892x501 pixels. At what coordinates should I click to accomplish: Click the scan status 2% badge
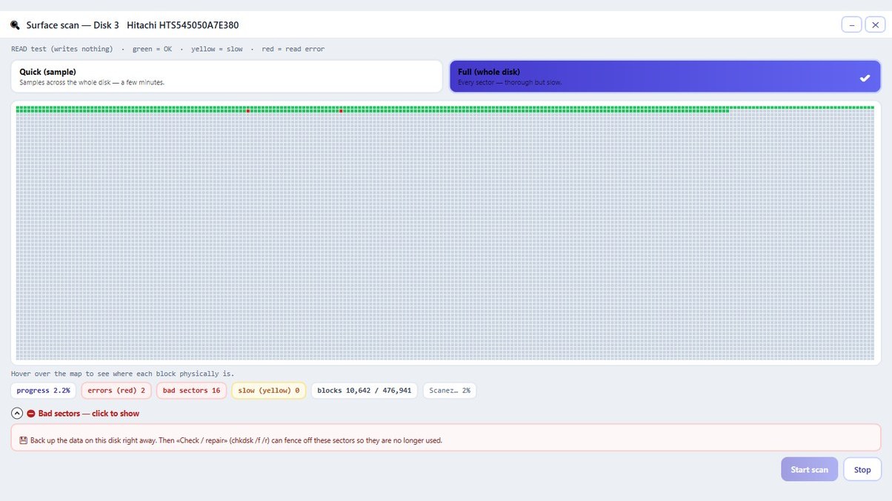(x=450, y=391)
